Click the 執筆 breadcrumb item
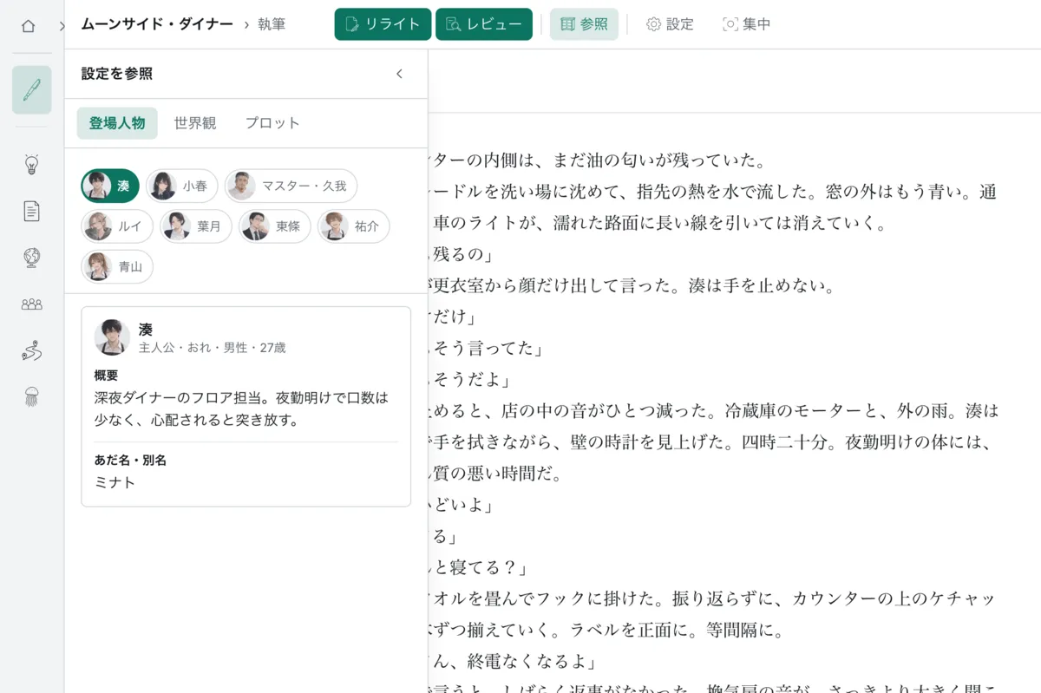The image size is (1041, 693). pos(272,24)
